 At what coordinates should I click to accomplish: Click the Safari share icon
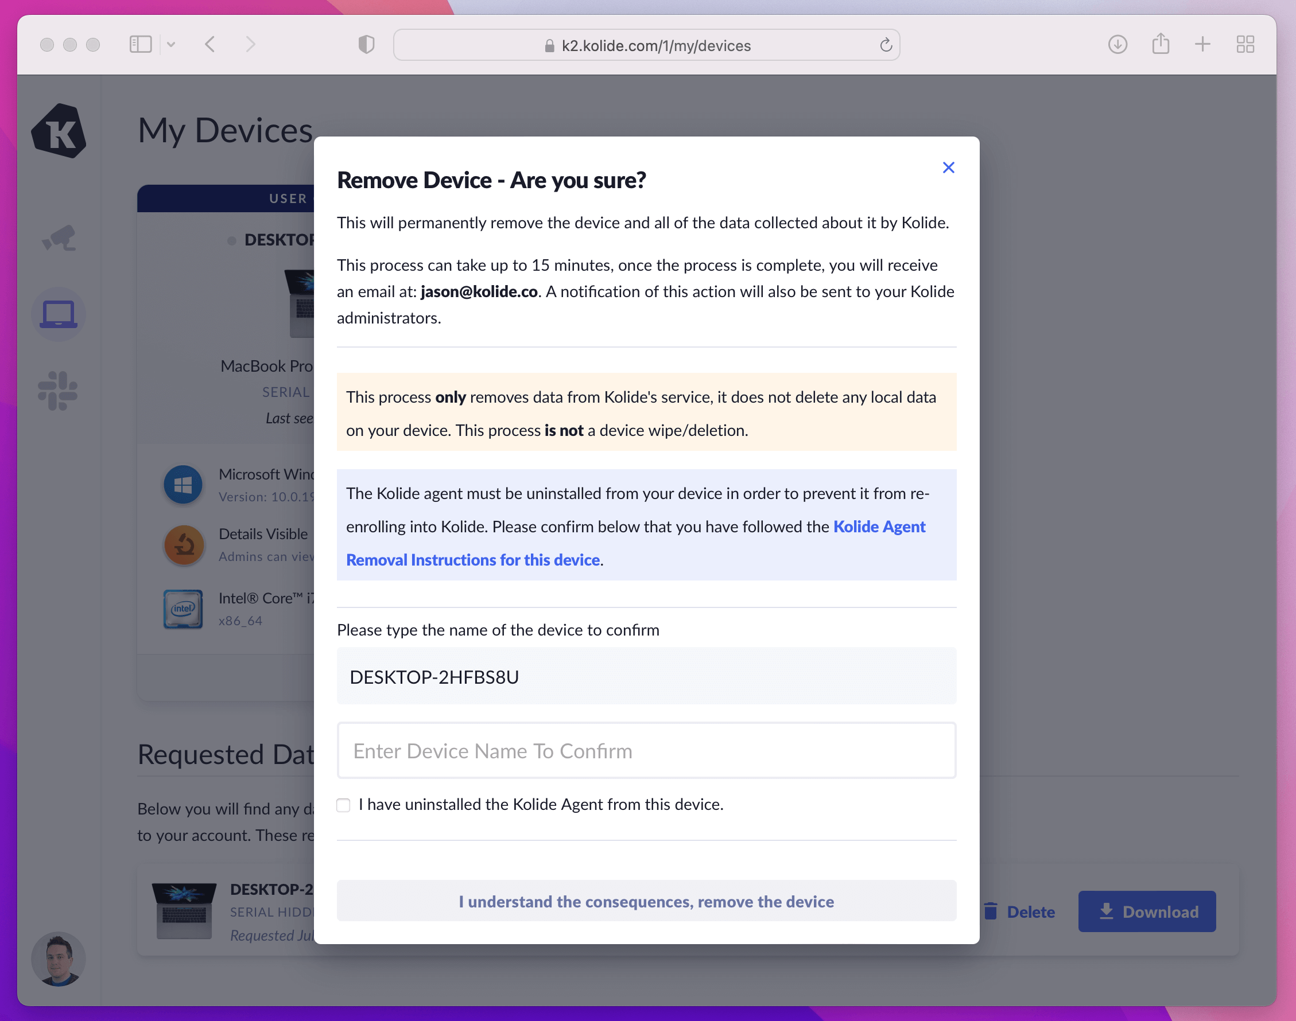click(x=1160, y=44)
